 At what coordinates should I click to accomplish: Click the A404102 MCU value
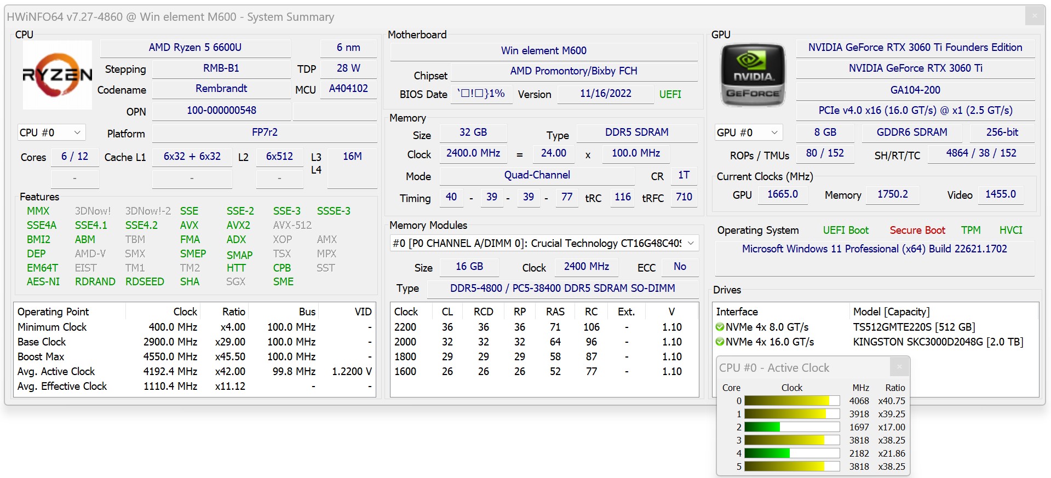click(x=348, y=89)
